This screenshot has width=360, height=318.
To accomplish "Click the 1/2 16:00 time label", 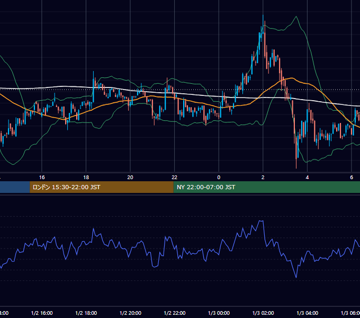I will pos(42,313).
